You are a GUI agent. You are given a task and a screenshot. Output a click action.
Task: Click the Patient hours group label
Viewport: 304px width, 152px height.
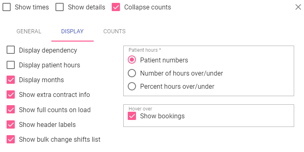point(145,50)
